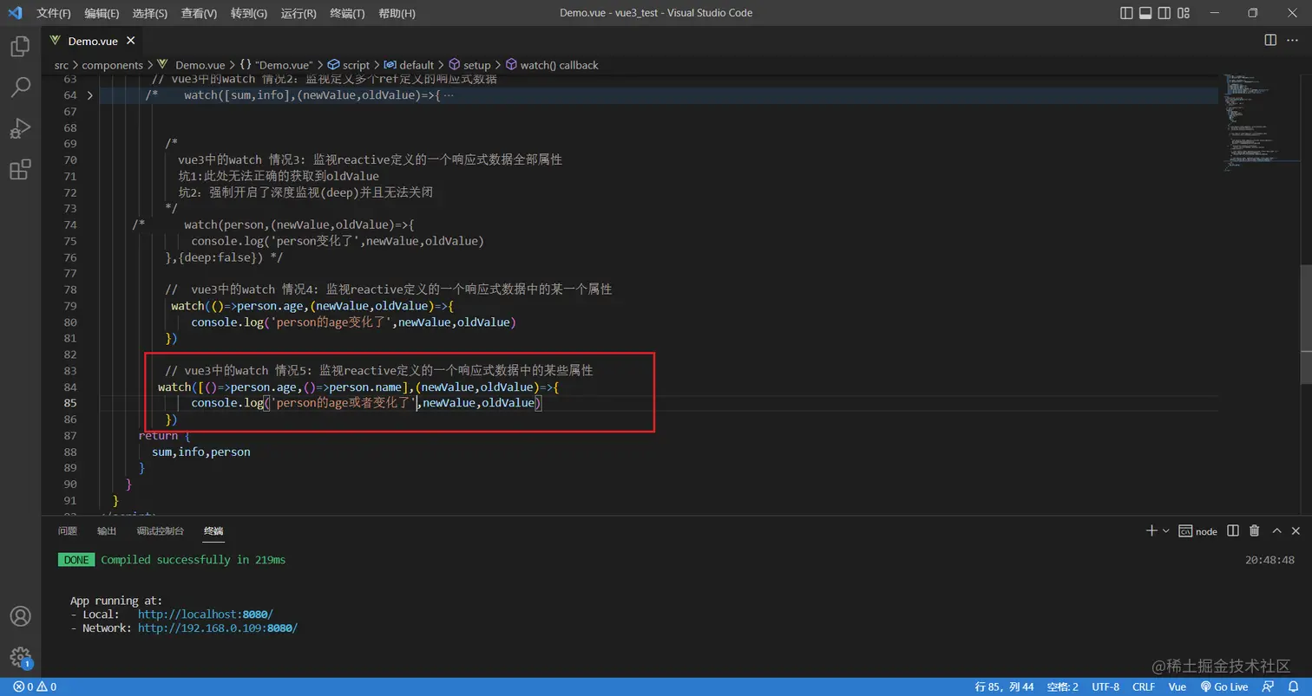The height and width of the screenshot is (696, 1312).
Task: Split the editor to the right
Action: coord(1270,40)
